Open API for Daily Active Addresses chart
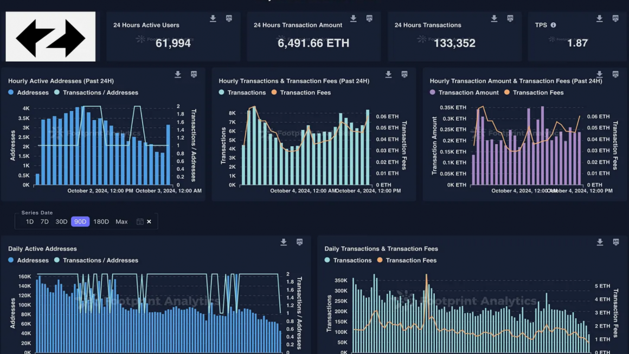The width and height of the screenshot is (629, 354). pyautogui.click(x=300, y=242)
